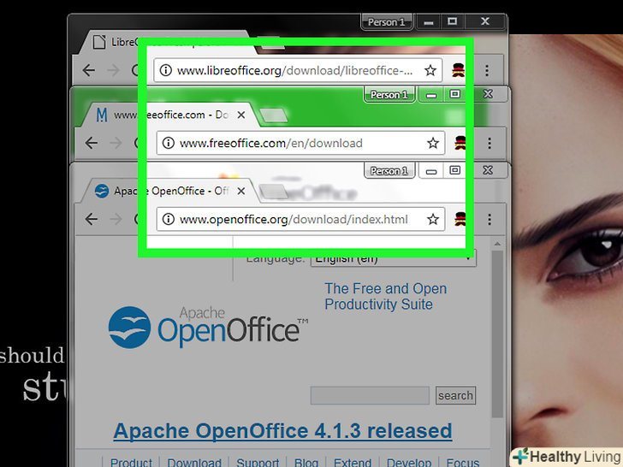Image resolution: width=623 pixels, height=467 pixels.
Task: Open Chrome menu in LibreOffice window
Action: (x=487, y=71)
